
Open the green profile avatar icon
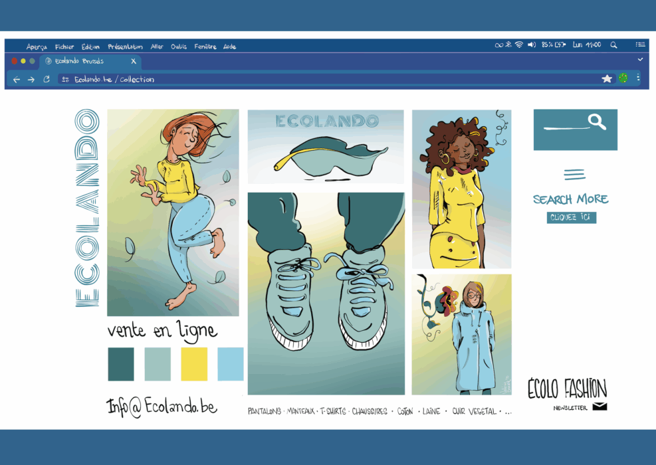tap(623, 78)
